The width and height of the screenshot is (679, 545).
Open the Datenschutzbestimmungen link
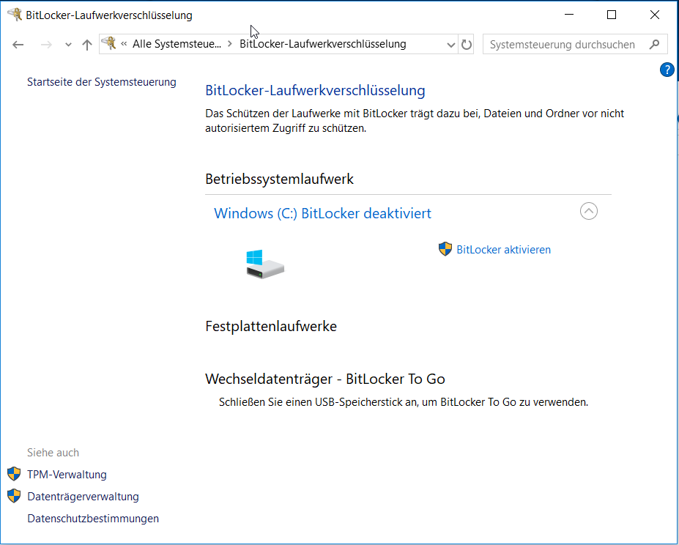pos(93,519)
